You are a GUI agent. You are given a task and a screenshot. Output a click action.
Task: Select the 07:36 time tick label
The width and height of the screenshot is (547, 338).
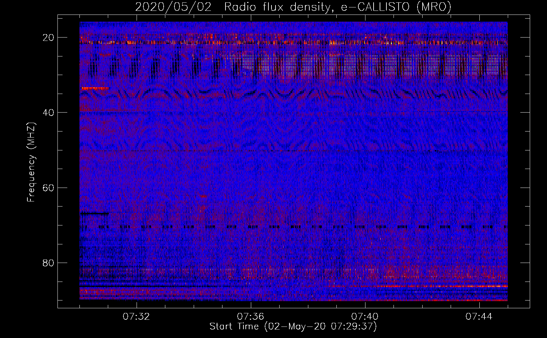(x=251, y=317)
